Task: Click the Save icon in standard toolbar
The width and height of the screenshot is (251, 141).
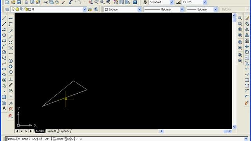Action: 19,2
